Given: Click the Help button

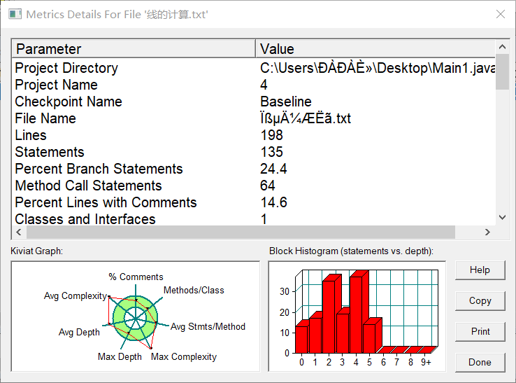Looking at the screenshot, I should click(x=480, y=270).
